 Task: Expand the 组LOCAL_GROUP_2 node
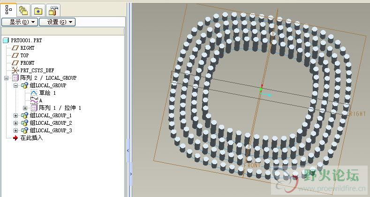(15, 123)
